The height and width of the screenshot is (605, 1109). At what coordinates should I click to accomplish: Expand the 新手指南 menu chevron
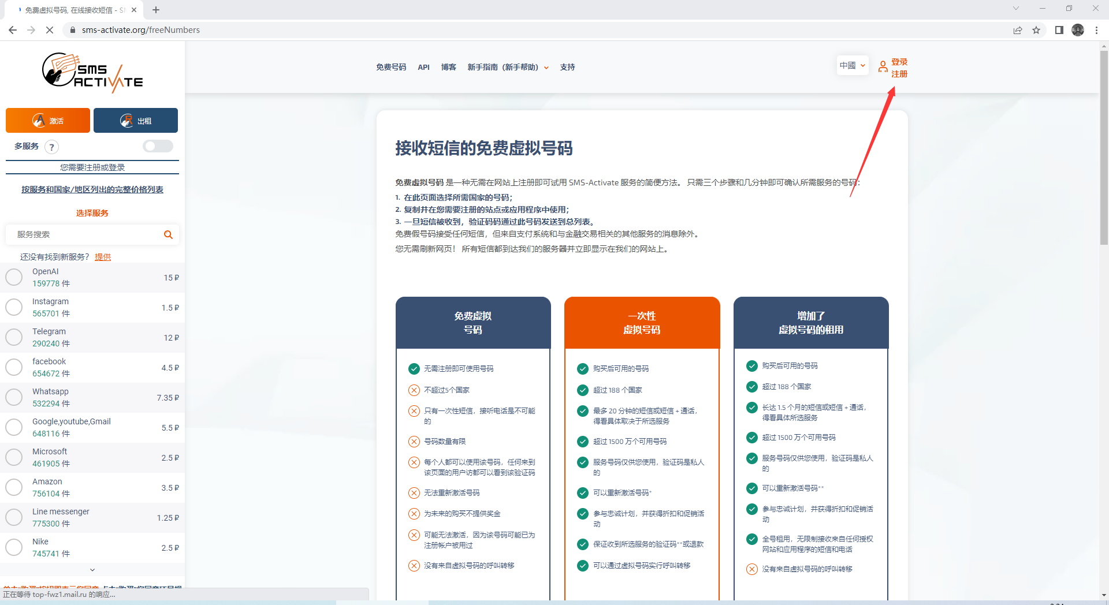click(x=546, y=68)
